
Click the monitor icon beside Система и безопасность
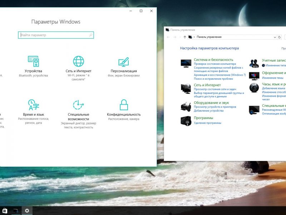point(186,63)
